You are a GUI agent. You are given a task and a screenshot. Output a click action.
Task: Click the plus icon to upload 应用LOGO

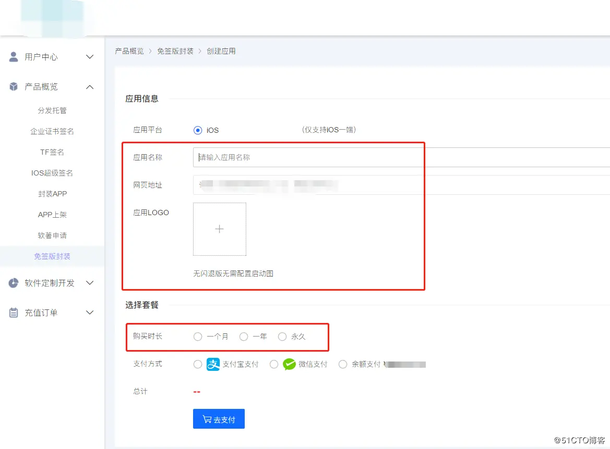pyautogui.click(x=219, y=229)
